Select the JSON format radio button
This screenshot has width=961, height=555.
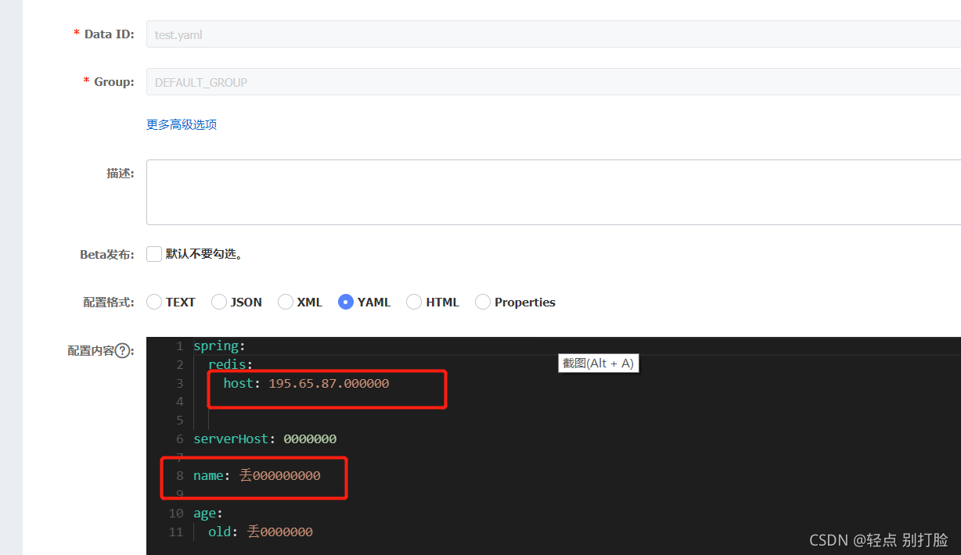coord(219,302)
